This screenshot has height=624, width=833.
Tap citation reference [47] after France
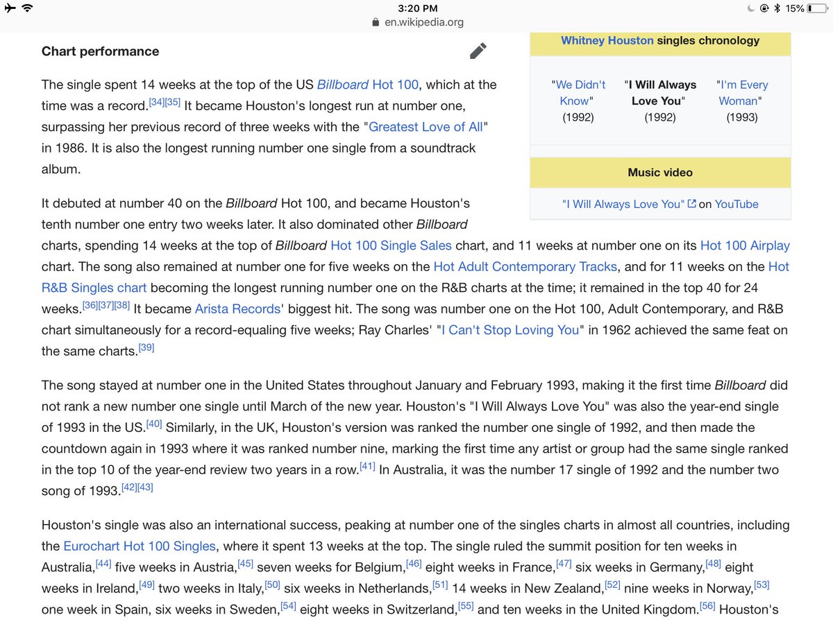(x=564, y=564)
